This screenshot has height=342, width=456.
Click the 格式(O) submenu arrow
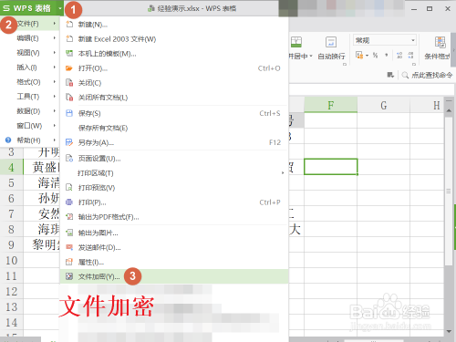point(55,82)
